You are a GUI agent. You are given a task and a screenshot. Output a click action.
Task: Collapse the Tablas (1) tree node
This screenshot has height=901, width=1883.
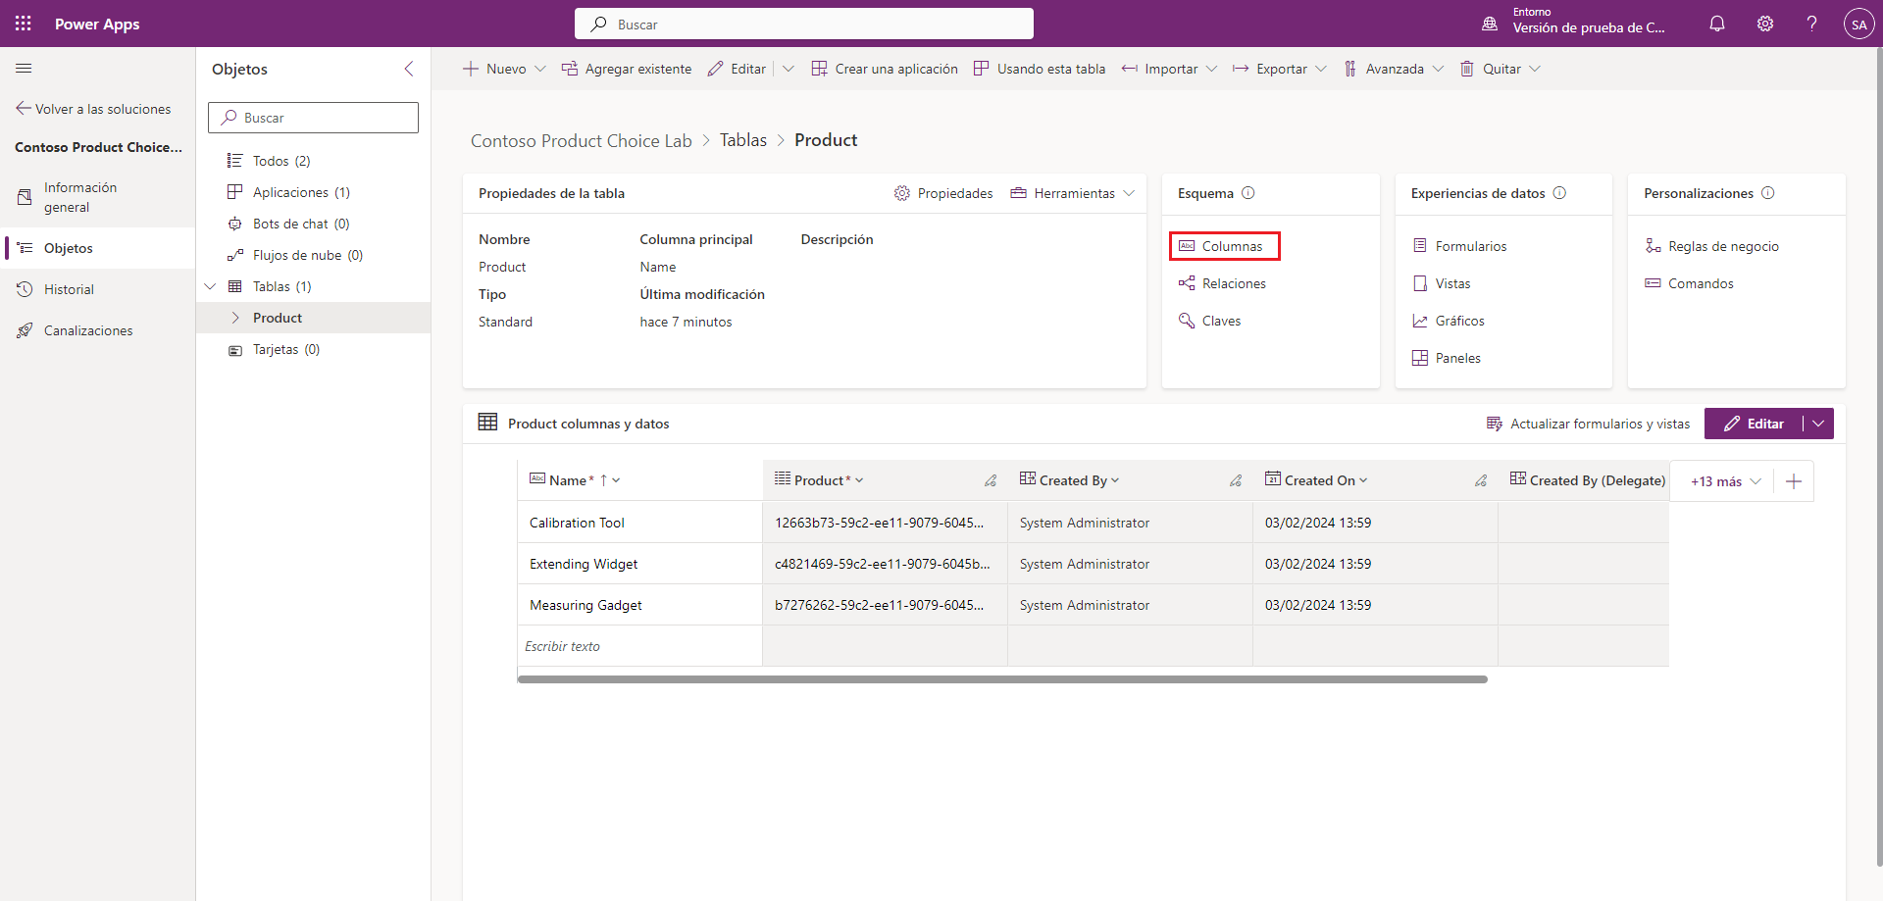tap(210, 286)
